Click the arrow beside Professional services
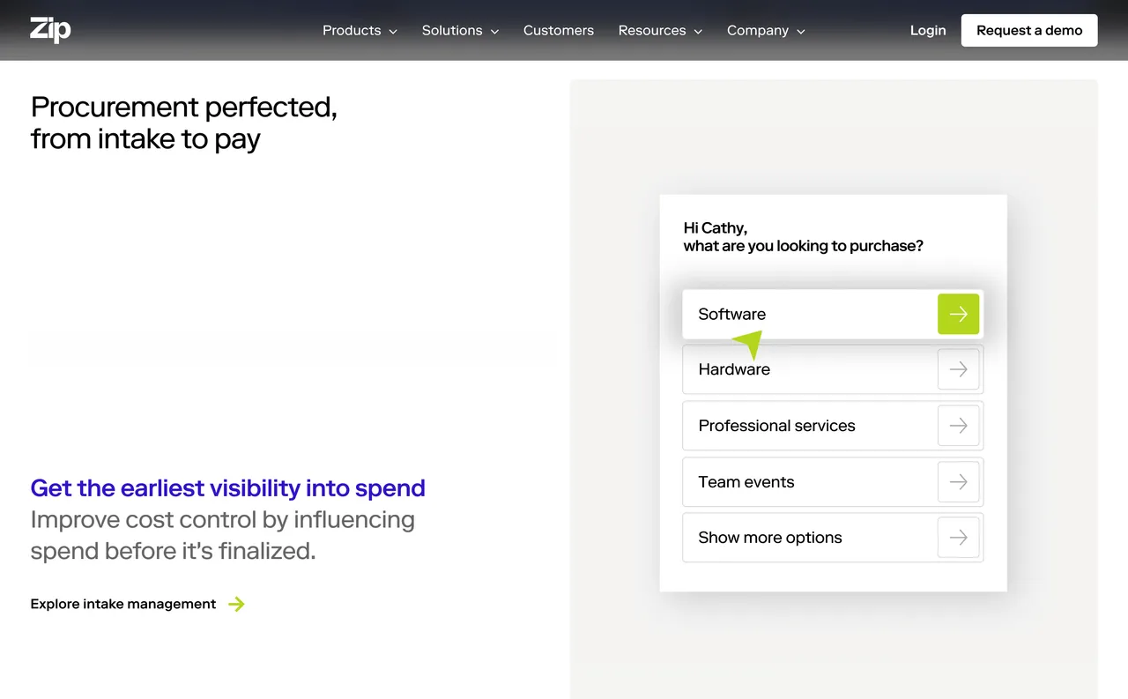The width and height of the screenshot is (1128, 699). (958, 426)
